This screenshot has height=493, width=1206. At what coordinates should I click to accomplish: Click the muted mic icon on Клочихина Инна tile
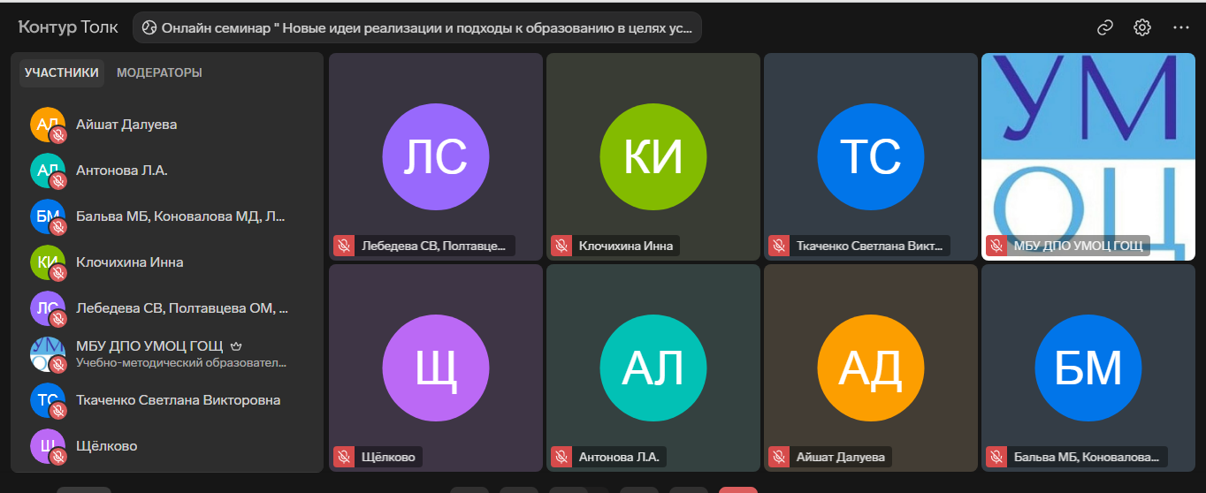pos(561,246)
